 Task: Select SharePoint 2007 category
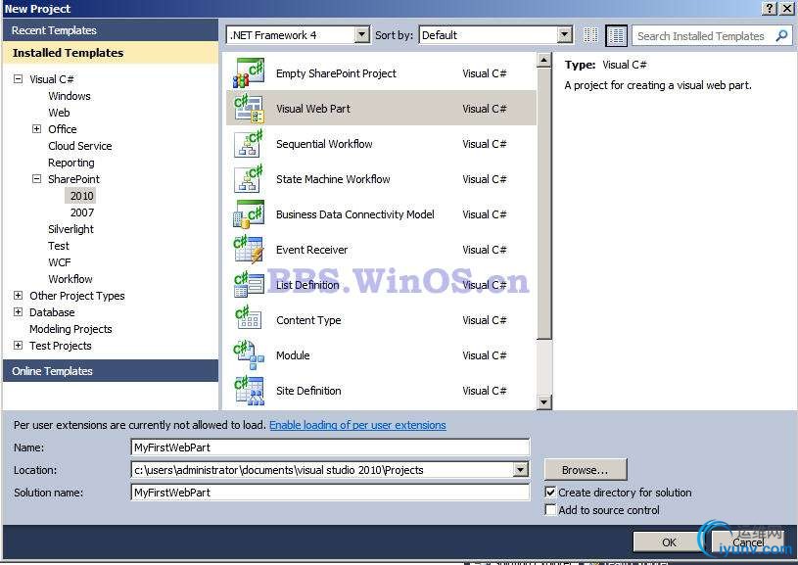(x=82, y=212)
